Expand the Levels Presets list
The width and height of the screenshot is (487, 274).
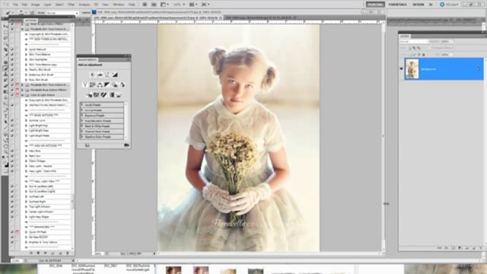tap(82, 105)
